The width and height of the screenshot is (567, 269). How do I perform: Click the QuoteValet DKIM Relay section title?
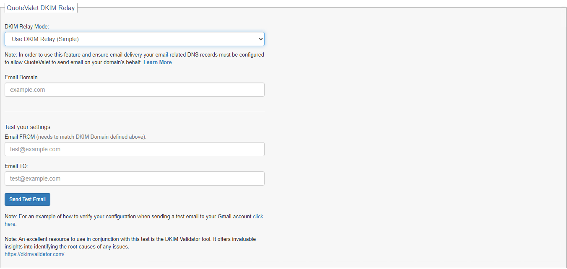pyautogui.click(x=41, y=8)
